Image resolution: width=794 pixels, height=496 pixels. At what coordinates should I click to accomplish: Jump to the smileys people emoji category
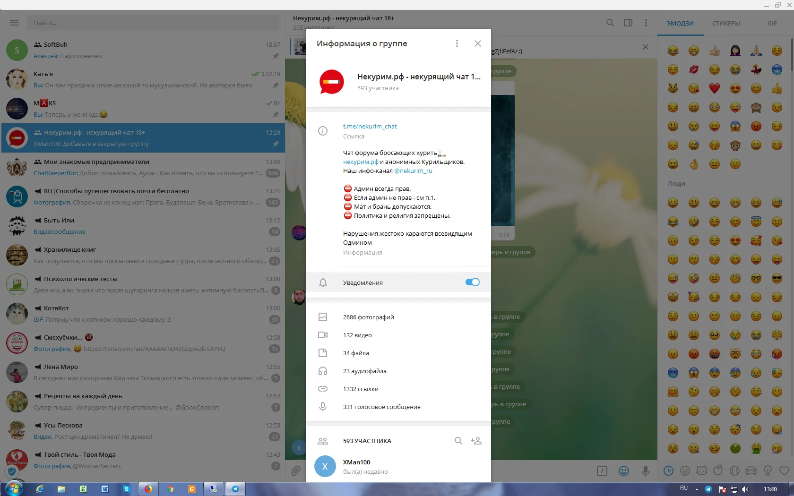click(x=685, y=470)
